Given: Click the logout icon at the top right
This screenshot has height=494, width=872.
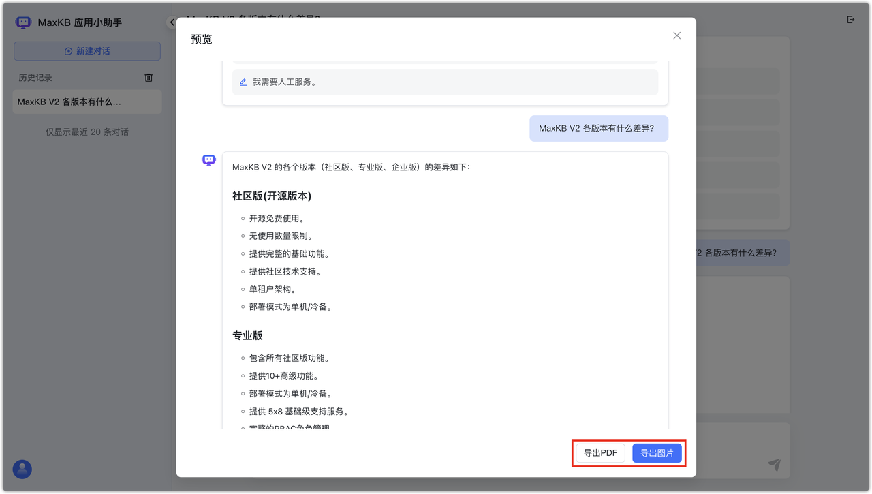Looking at the screenshot, I should pyautogui.click(x=850, y=20).
